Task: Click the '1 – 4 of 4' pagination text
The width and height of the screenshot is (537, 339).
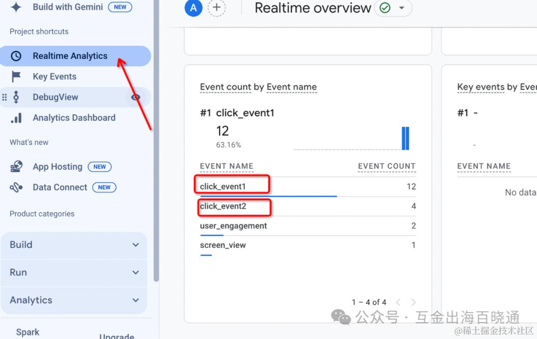Action: [x=369, y=302]
